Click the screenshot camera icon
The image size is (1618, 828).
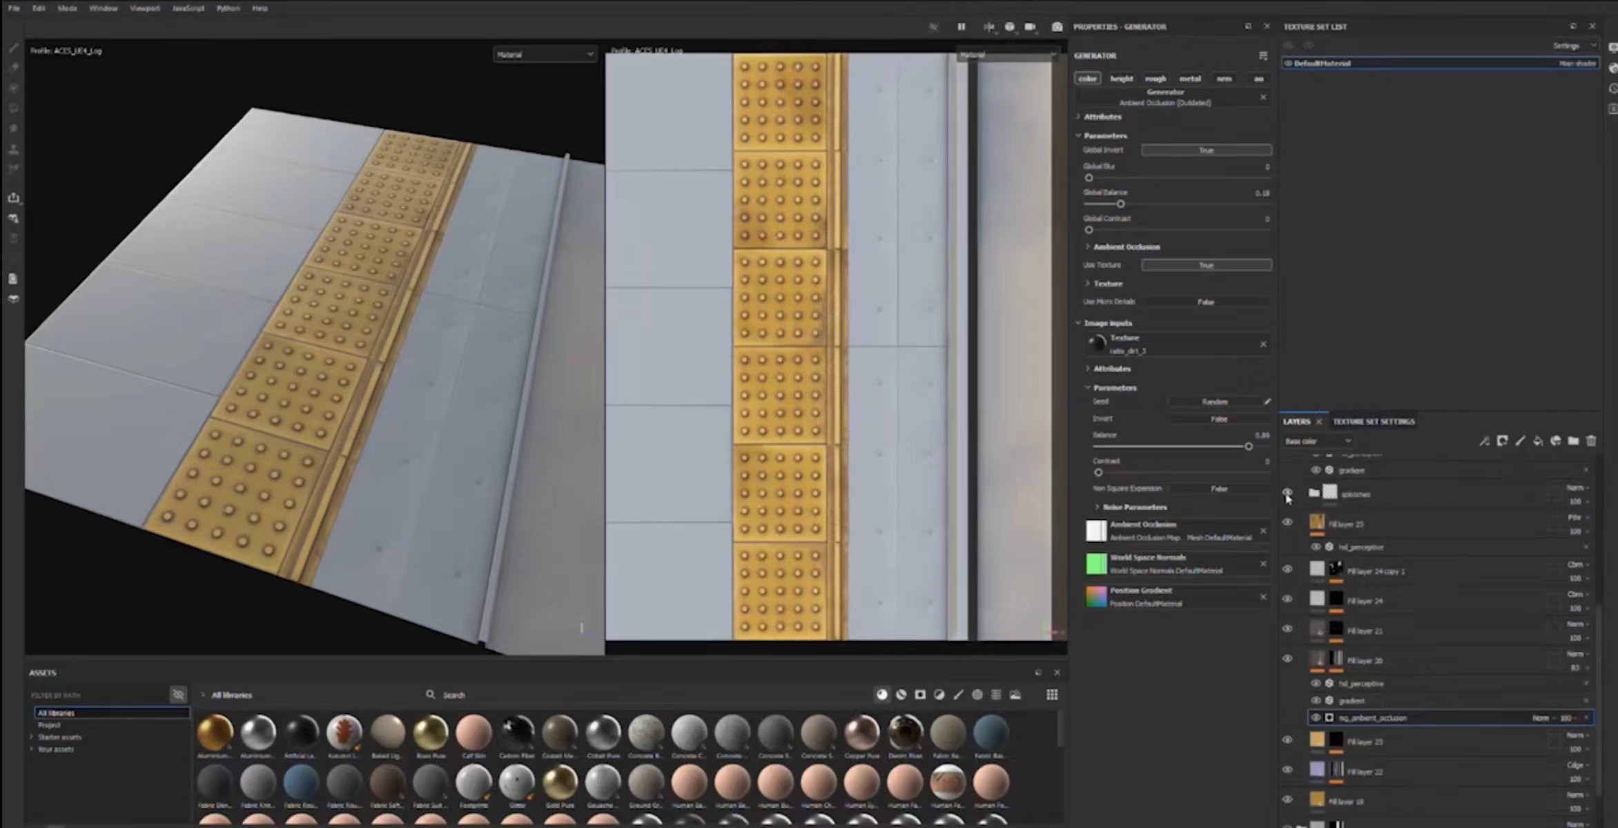pos(1057,27)
